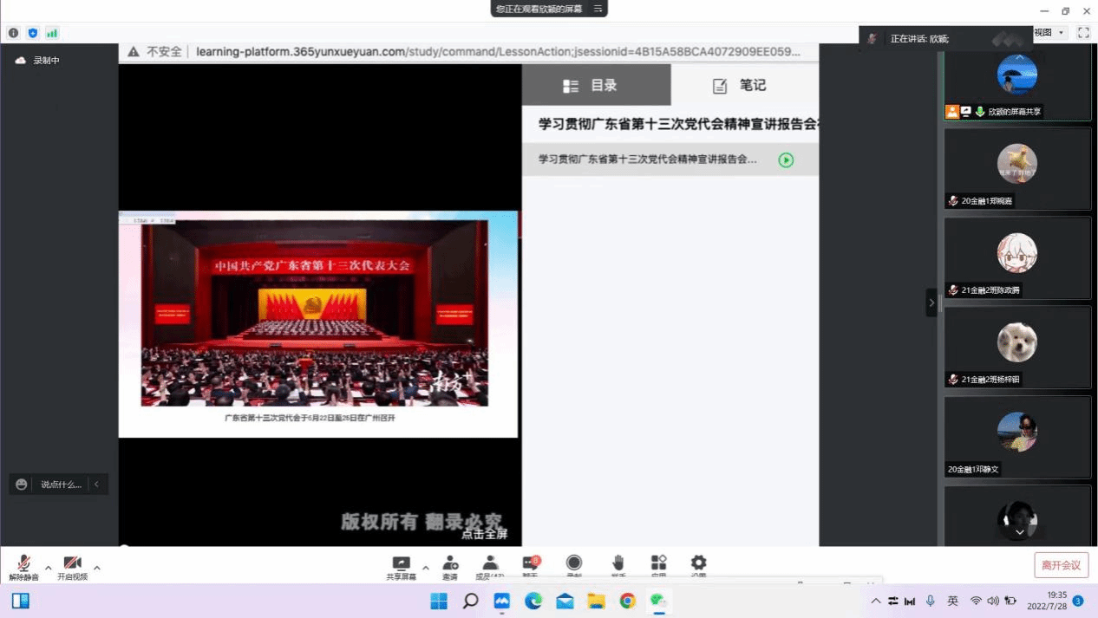The image size is (1098, 618).
Task: Open the members list icon
Action: coord(490,564)
